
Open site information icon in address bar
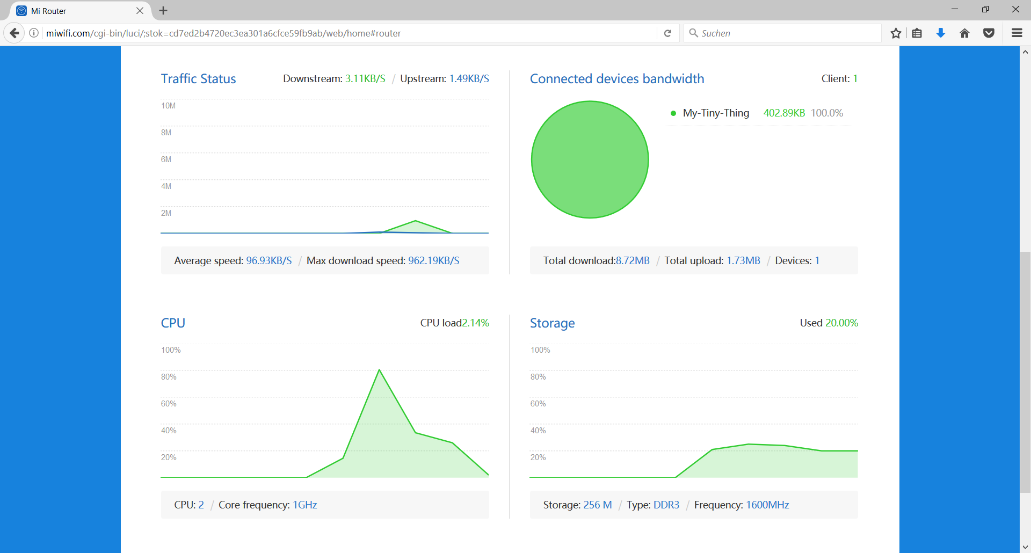click(34, 33)
